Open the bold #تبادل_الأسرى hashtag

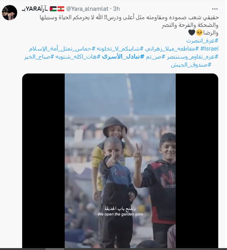(x=123, y=57)
